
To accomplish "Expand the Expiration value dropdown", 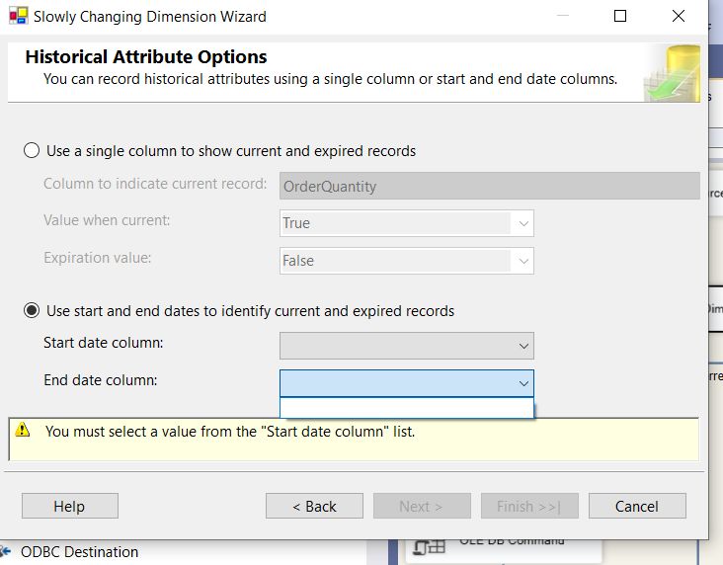I will (x=523, y=261).
